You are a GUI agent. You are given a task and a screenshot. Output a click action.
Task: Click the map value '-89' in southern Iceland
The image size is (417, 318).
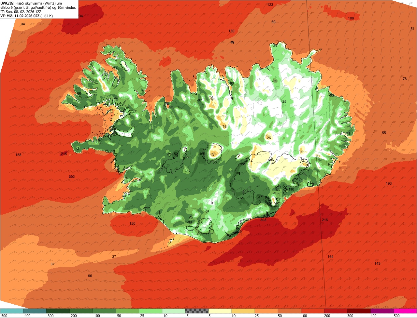pyautogui.click(x=190, y=222)
